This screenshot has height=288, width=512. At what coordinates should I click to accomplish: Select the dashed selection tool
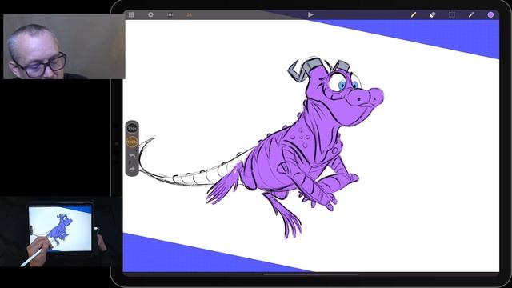(452, 14)
